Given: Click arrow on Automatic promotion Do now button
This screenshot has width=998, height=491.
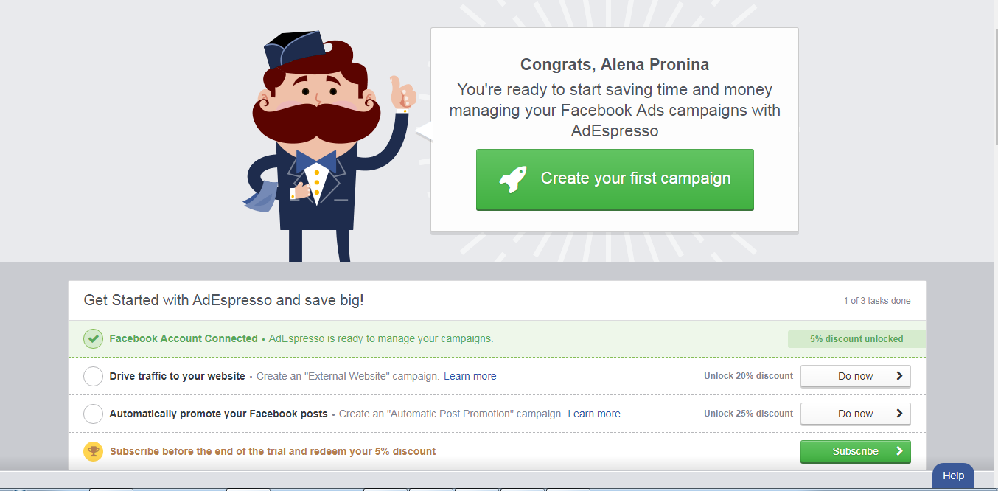Looking at the screenshot, I should 899,414.
